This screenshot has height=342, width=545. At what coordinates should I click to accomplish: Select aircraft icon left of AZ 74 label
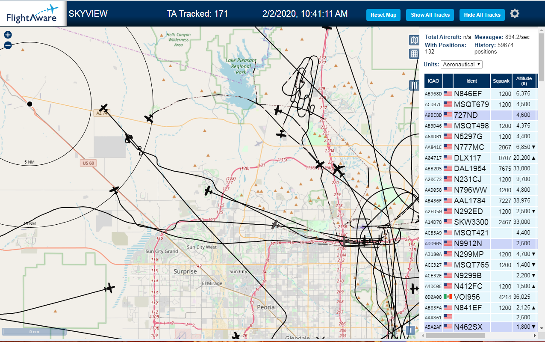103,108
